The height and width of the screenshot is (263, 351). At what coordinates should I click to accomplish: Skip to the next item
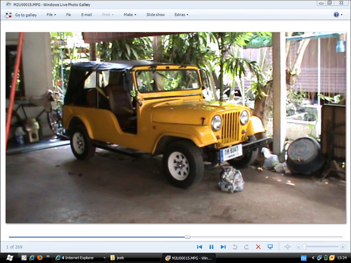point(223,247)
